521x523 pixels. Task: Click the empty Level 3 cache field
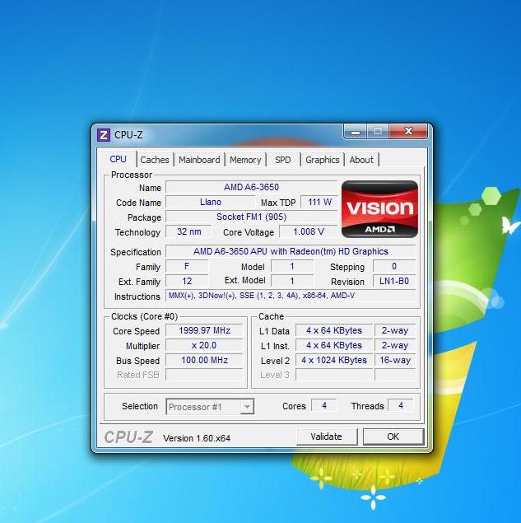[x=334, y=375]
